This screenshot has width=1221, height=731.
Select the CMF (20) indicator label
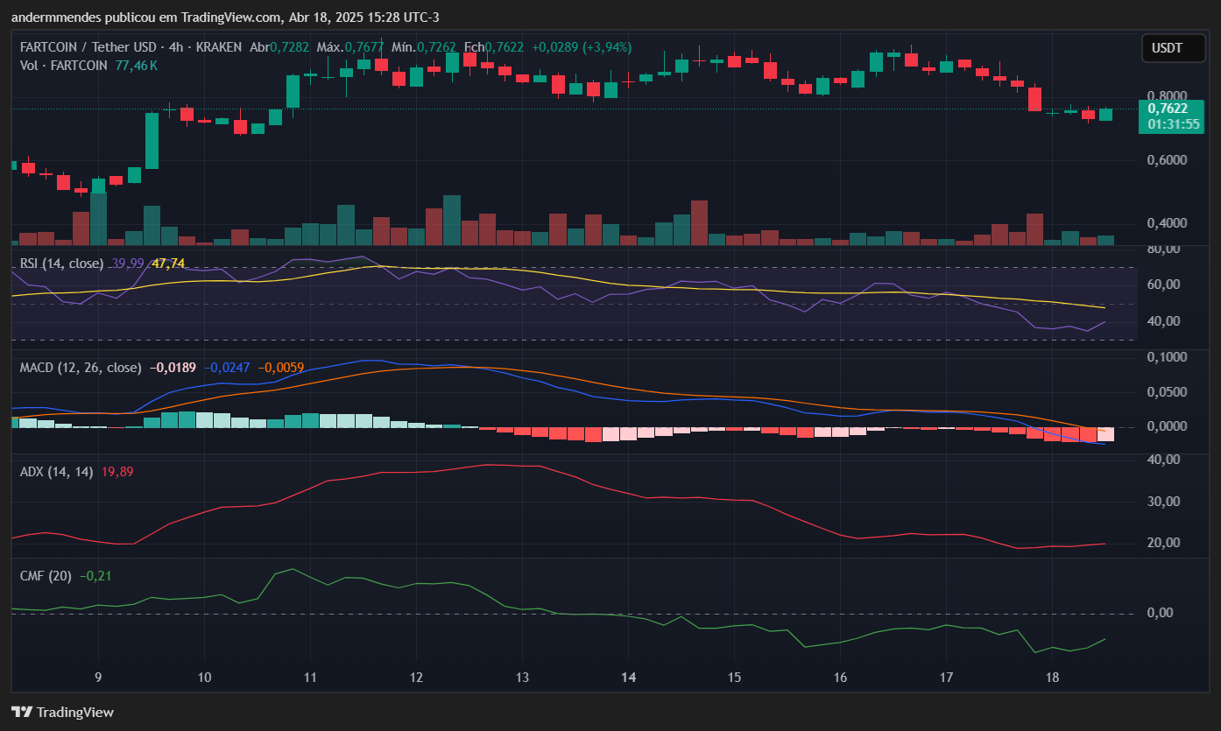[46, 576]
